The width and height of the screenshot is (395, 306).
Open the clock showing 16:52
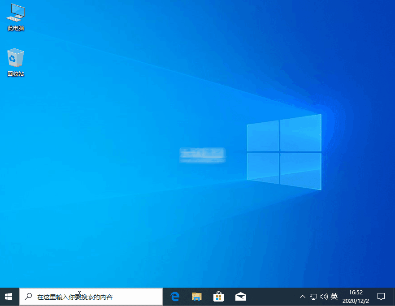(356, 297)
